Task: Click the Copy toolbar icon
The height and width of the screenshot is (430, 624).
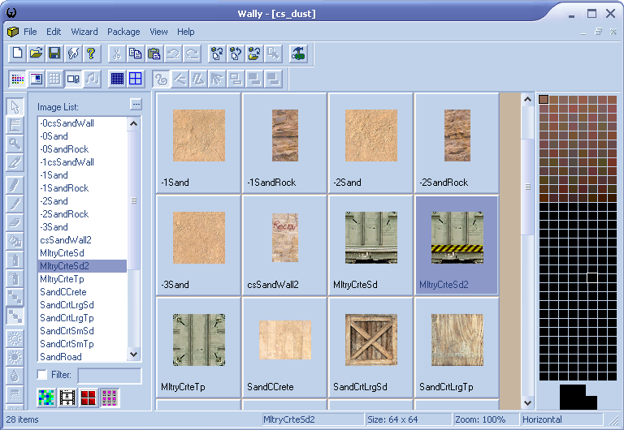Action: [135, 54]
